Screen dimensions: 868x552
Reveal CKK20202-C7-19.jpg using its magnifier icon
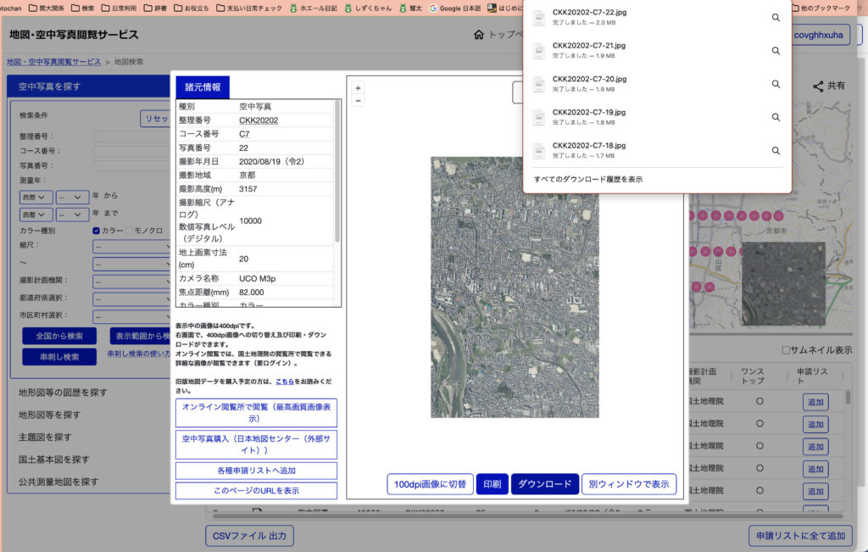[776, 117]
